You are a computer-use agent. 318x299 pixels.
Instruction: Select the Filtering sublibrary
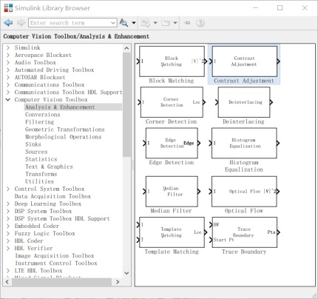[40, 122]
